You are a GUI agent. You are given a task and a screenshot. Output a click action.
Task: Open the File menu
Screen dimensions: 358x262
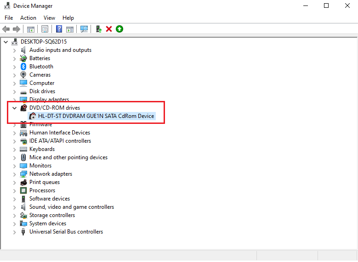pos(9,18)
